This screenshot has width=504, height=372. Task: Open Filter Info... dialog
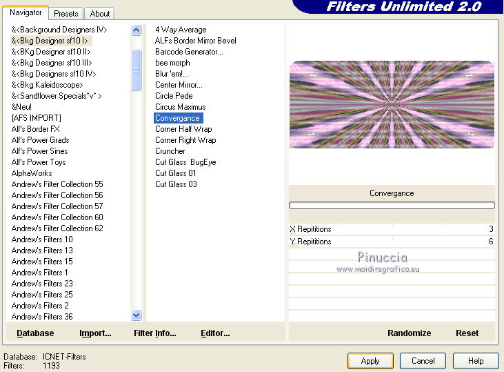tap(154, 333)
